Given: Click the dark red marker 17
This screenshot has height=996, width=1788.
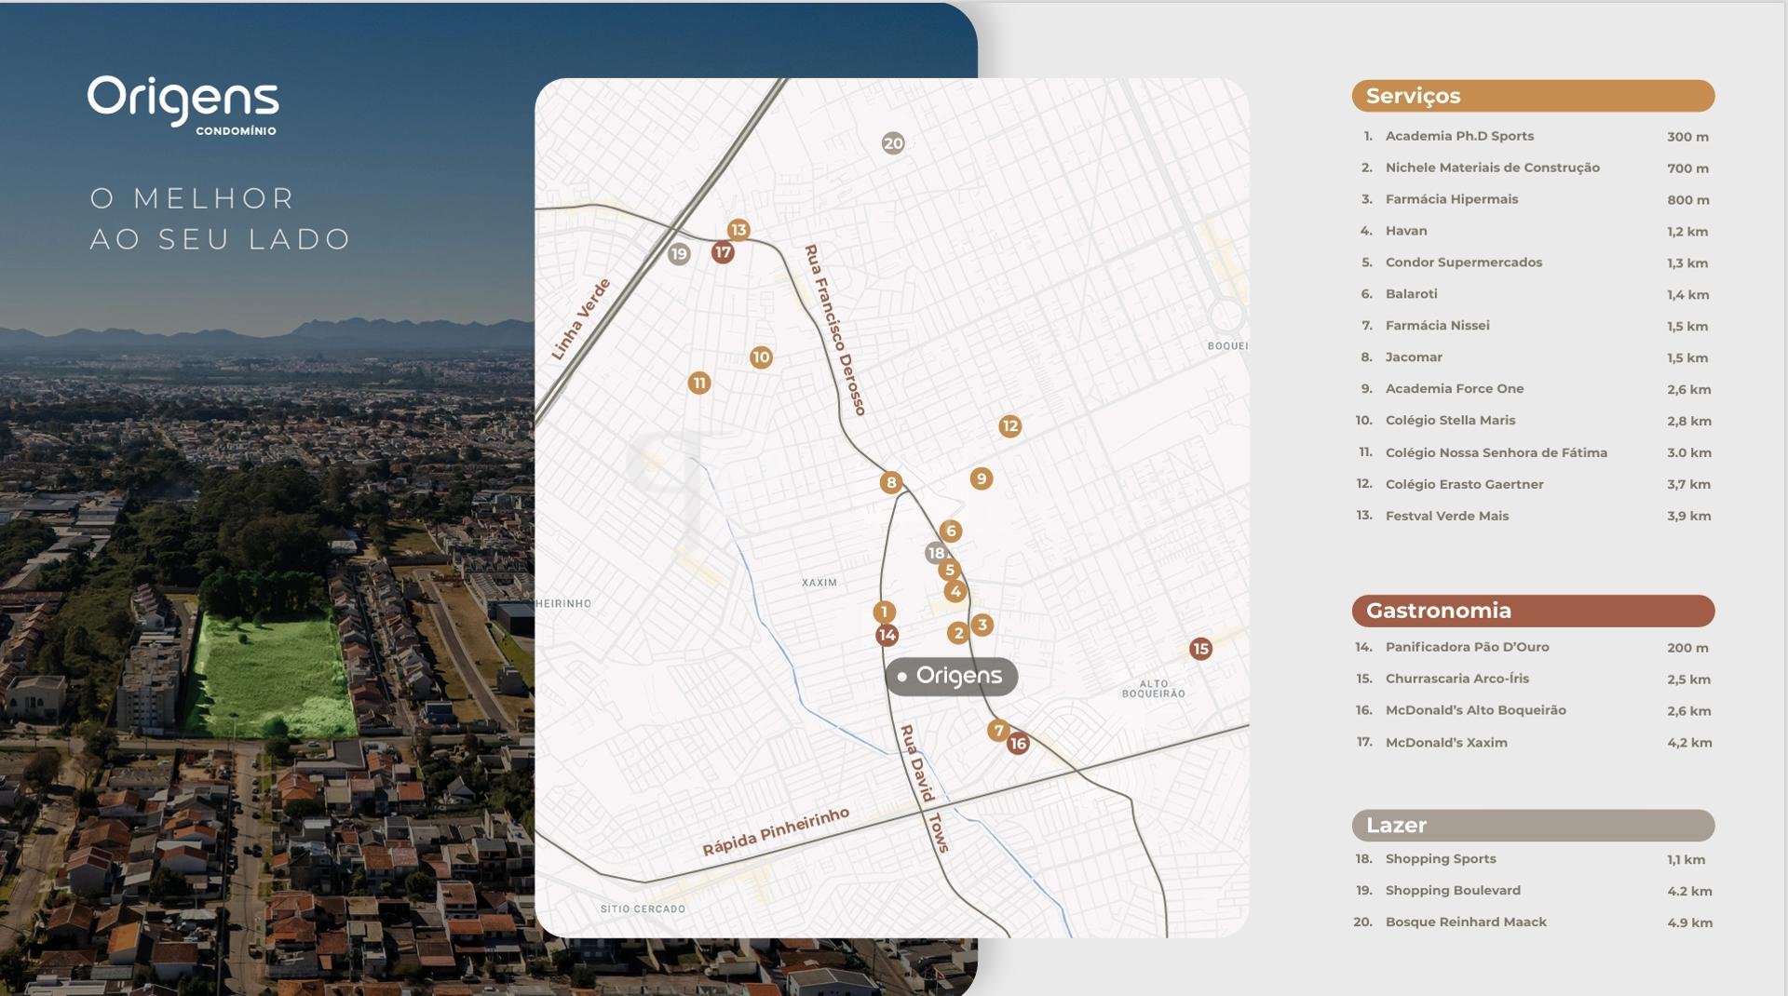Looking at the screenshot, I should tap(723, 252).
